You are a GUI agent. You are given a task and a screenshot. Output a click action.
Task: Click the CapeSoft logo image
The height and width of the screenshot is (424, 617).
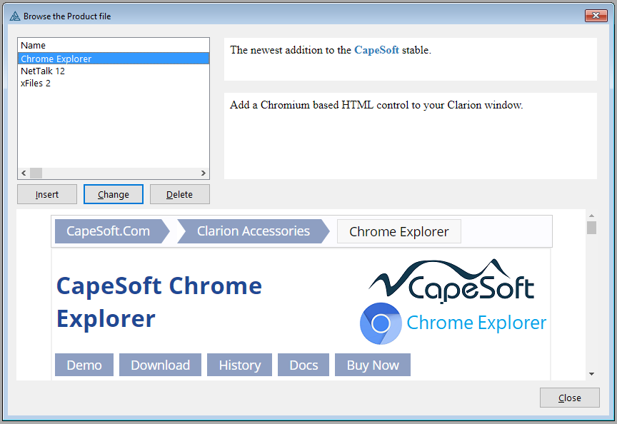(452, 280)
